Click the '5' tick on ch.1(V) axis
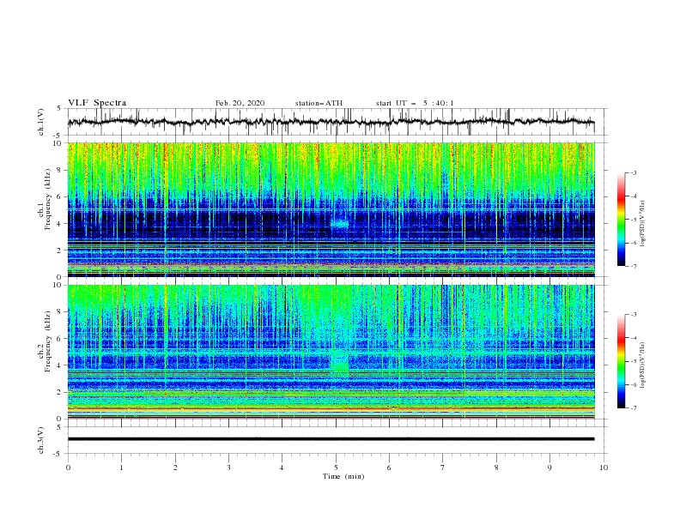This screenshot has width=680, height=525. [61, 109]
